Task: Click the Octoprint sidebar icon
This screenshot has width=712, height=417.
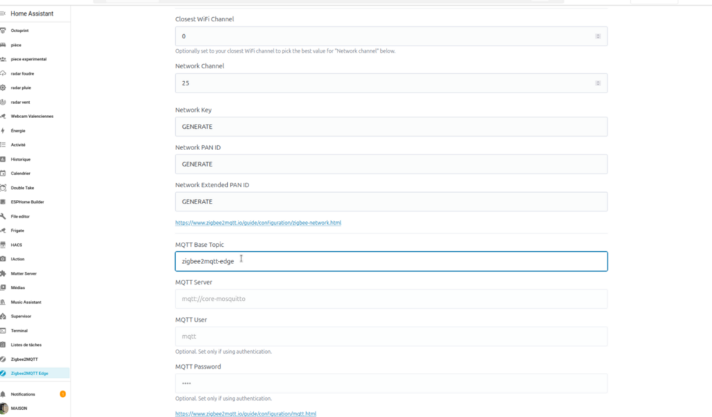Action: coord(3,31)
